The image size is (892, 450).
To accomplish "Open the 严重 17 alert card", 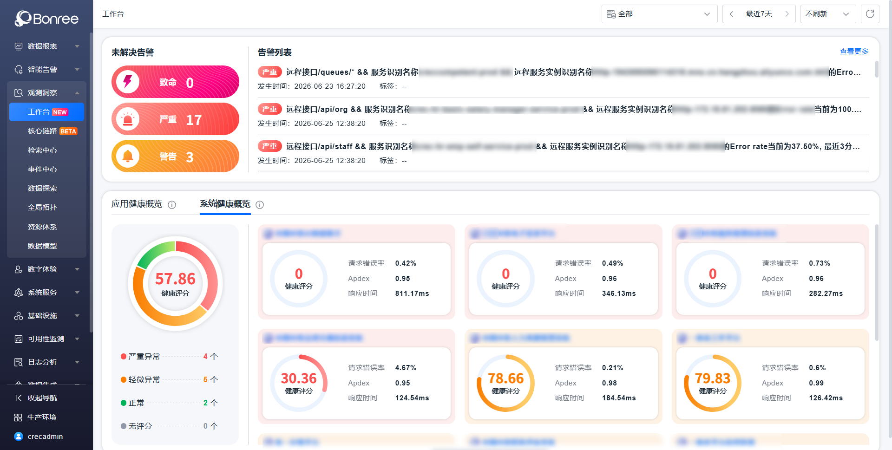I will coord(175,119).
